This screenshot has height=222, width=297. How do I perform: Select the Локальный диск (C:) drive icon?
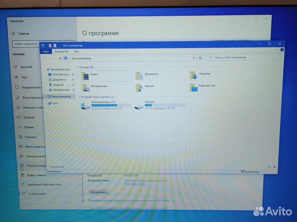tap(85, 106)
